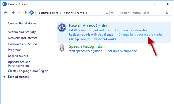Close the Ease of Access window
The height and width of the screenshot is (104, 174).
click(x=168, y=4)
